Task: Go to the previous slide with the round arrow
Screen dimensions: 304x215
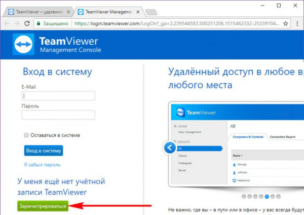Action: (x=170, y=148)
